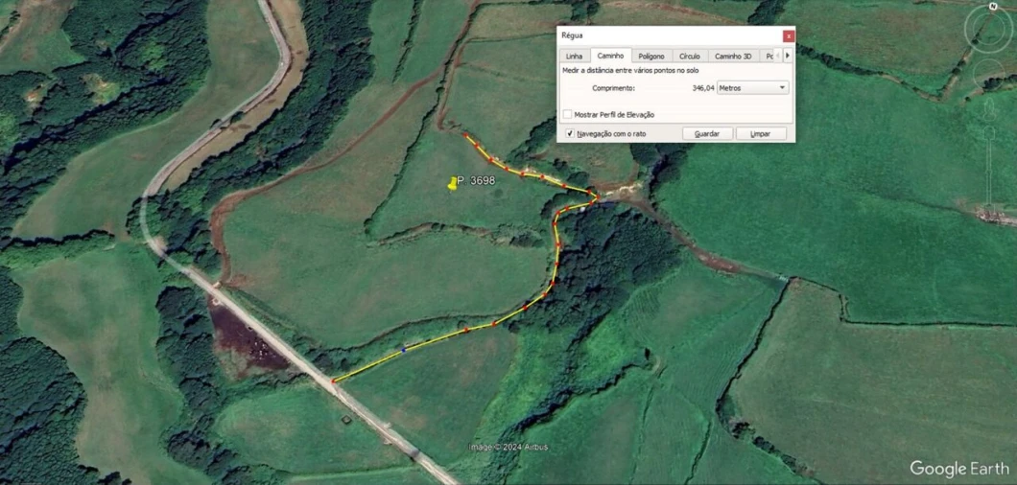This screenshot has width=1017, height=485.
Task: Select the Polígono tab
Action: click(651, 57)
